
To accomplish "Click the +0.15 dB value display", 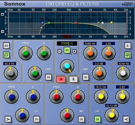I will [112, 106].
